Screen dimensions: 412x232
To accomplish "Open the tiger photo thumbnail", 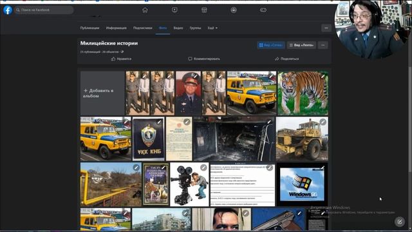I will point(303,93).
